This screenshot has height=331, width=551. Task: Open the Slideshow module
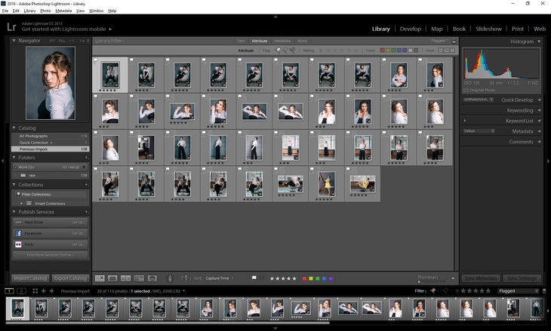tap(488, 29)
